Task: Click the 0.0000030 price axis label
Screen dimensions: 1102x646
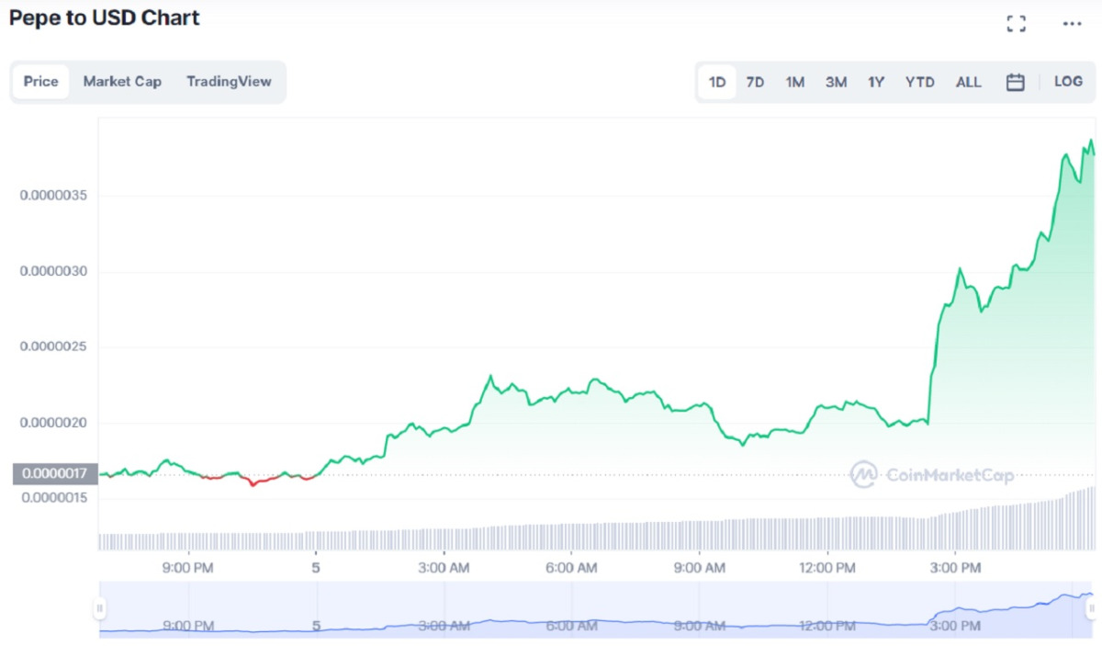Action: [55, 272]
